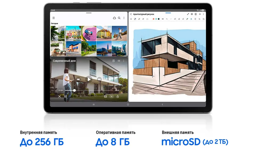Open the line thickness selector
The width and height of the screenshot is (256, 151).
[163, 19]
